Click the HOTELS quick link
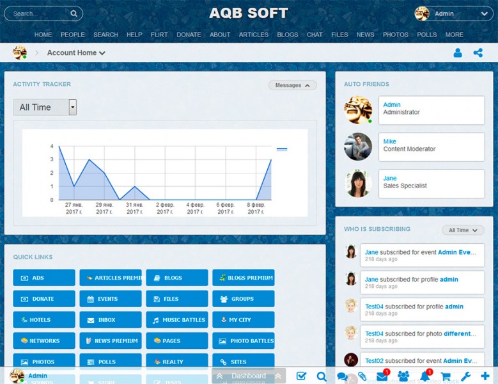 point(44,320)
